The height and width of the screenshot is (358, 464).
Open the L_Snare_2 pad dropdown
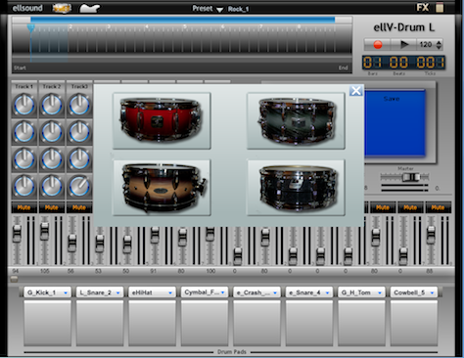(117, 292)
